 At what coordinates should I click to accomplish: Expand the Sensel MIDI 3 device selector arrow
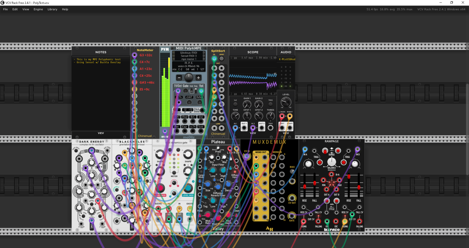(x=204, y=56)
